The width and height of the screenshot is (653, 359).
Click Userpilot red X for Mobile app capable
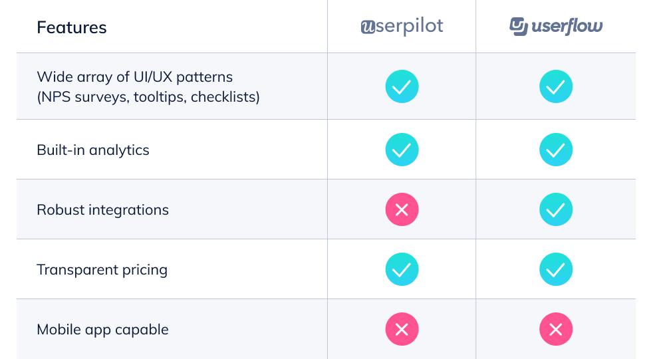pos(402,329)
